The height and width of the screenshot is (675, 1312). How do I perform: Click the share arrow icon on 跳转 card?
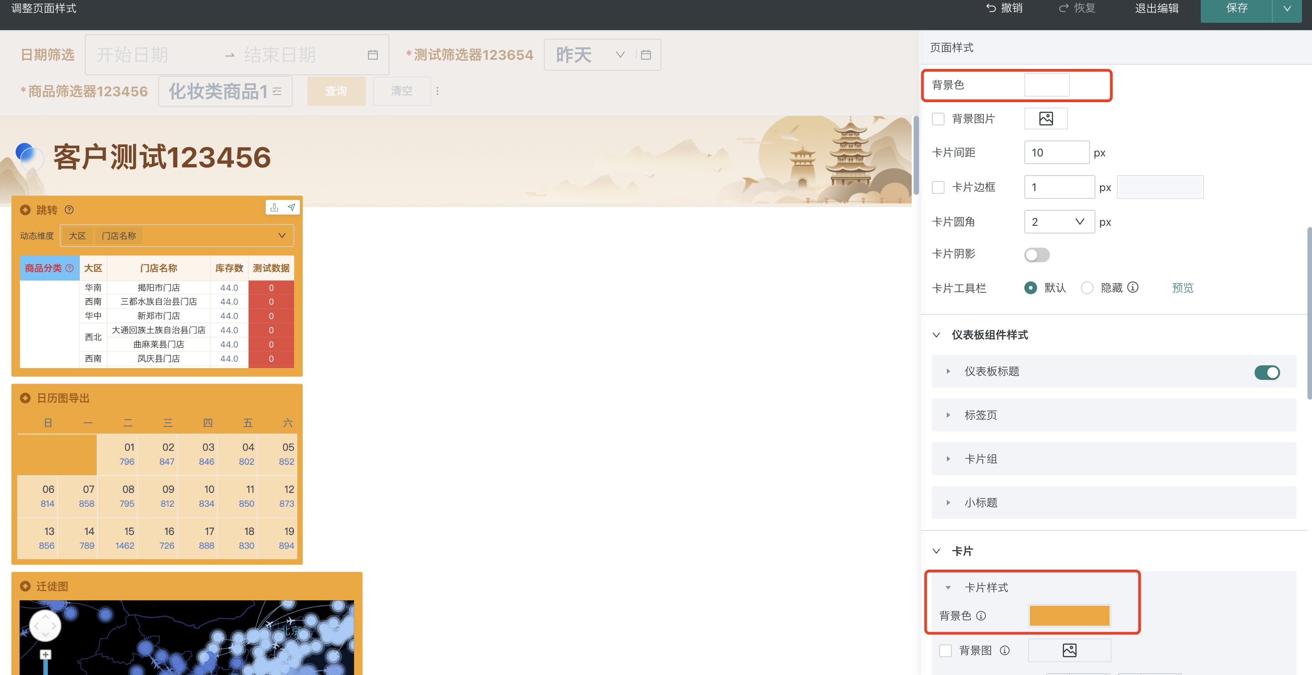(291, 208)
